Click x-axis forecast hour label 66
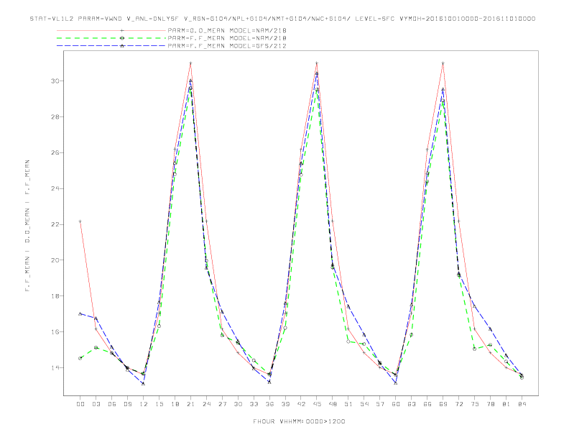Screen dimensions: 569x440 pos(427,404)
